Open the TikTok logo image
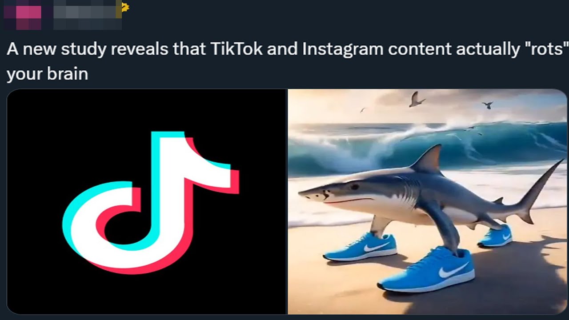Image resolution: width=569 pixels, height=320 pixels. pyautogui.click(x=147, y=201)
